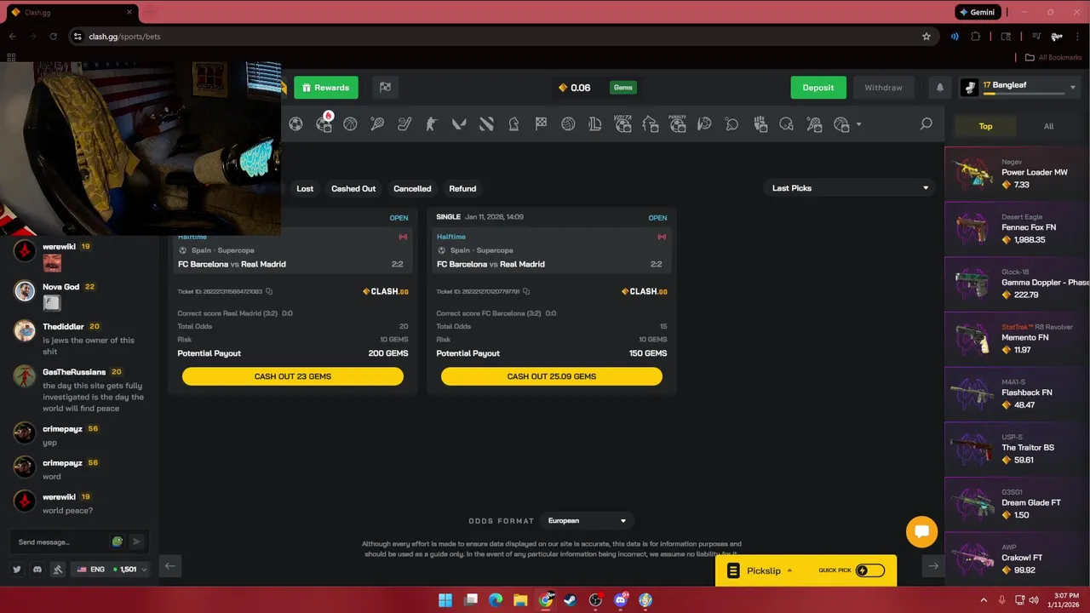Open the Penalty shootout esports icon
1090x613 pixels.
[x=678, y=124]
